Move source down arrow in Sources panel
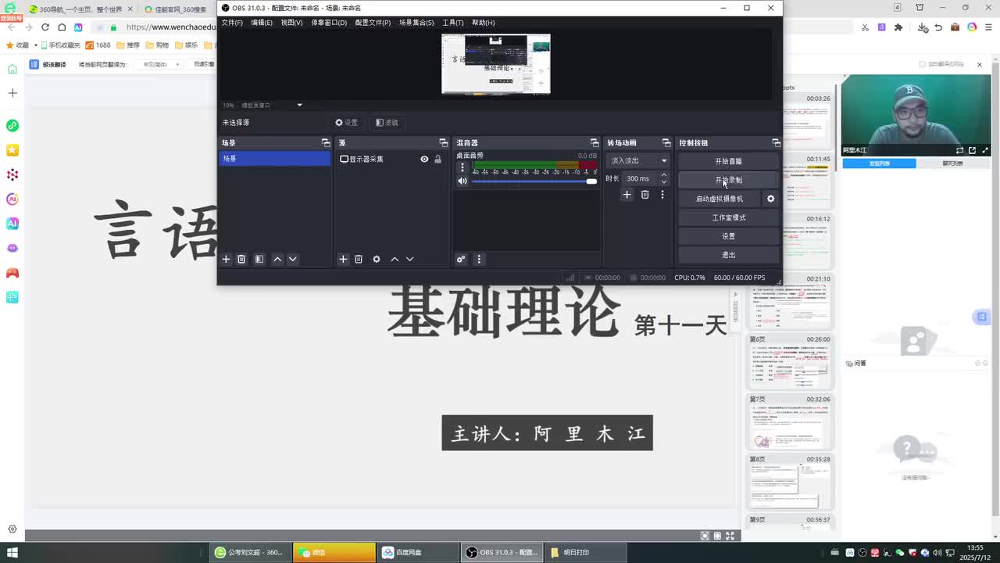 [x=410, y=259]
